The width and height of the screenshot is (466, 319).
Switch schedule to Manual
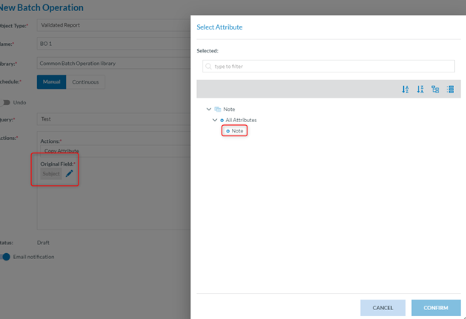click(51, 82)
